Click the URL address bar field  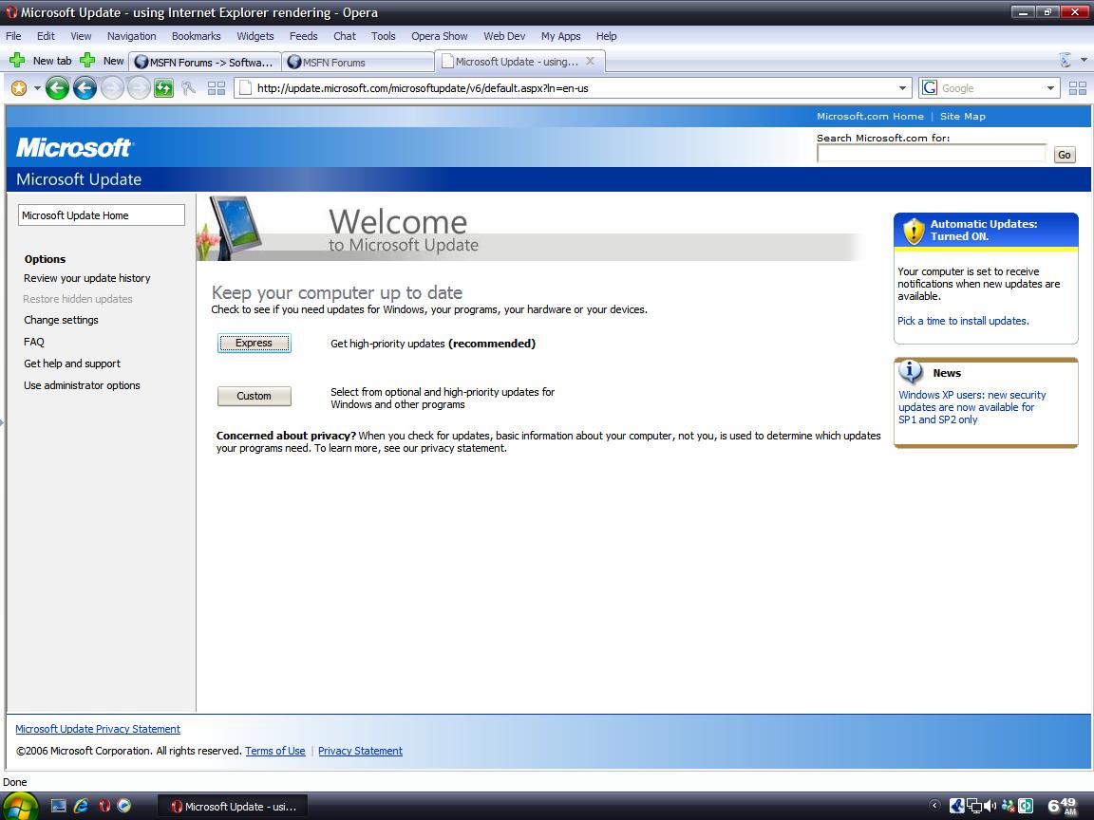[x=575, y=88]
